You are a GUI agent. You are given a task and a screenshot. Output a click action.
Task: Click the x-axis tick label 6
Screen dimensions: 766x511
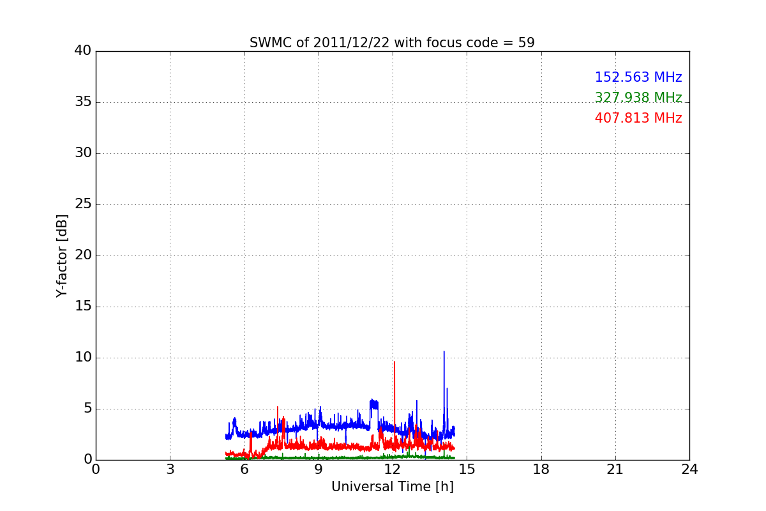tap(244, 469)
